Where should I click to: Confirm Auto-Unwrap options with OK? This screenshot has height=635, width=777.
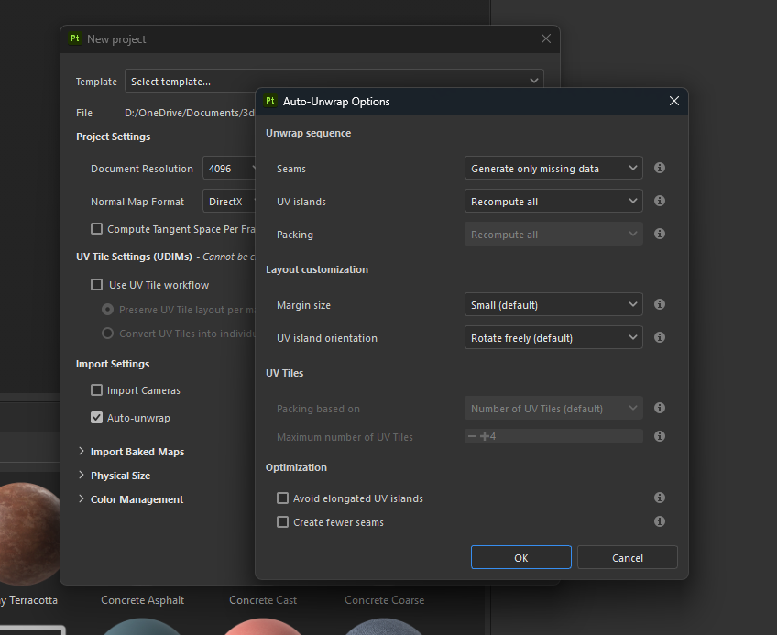coord(520,557)
